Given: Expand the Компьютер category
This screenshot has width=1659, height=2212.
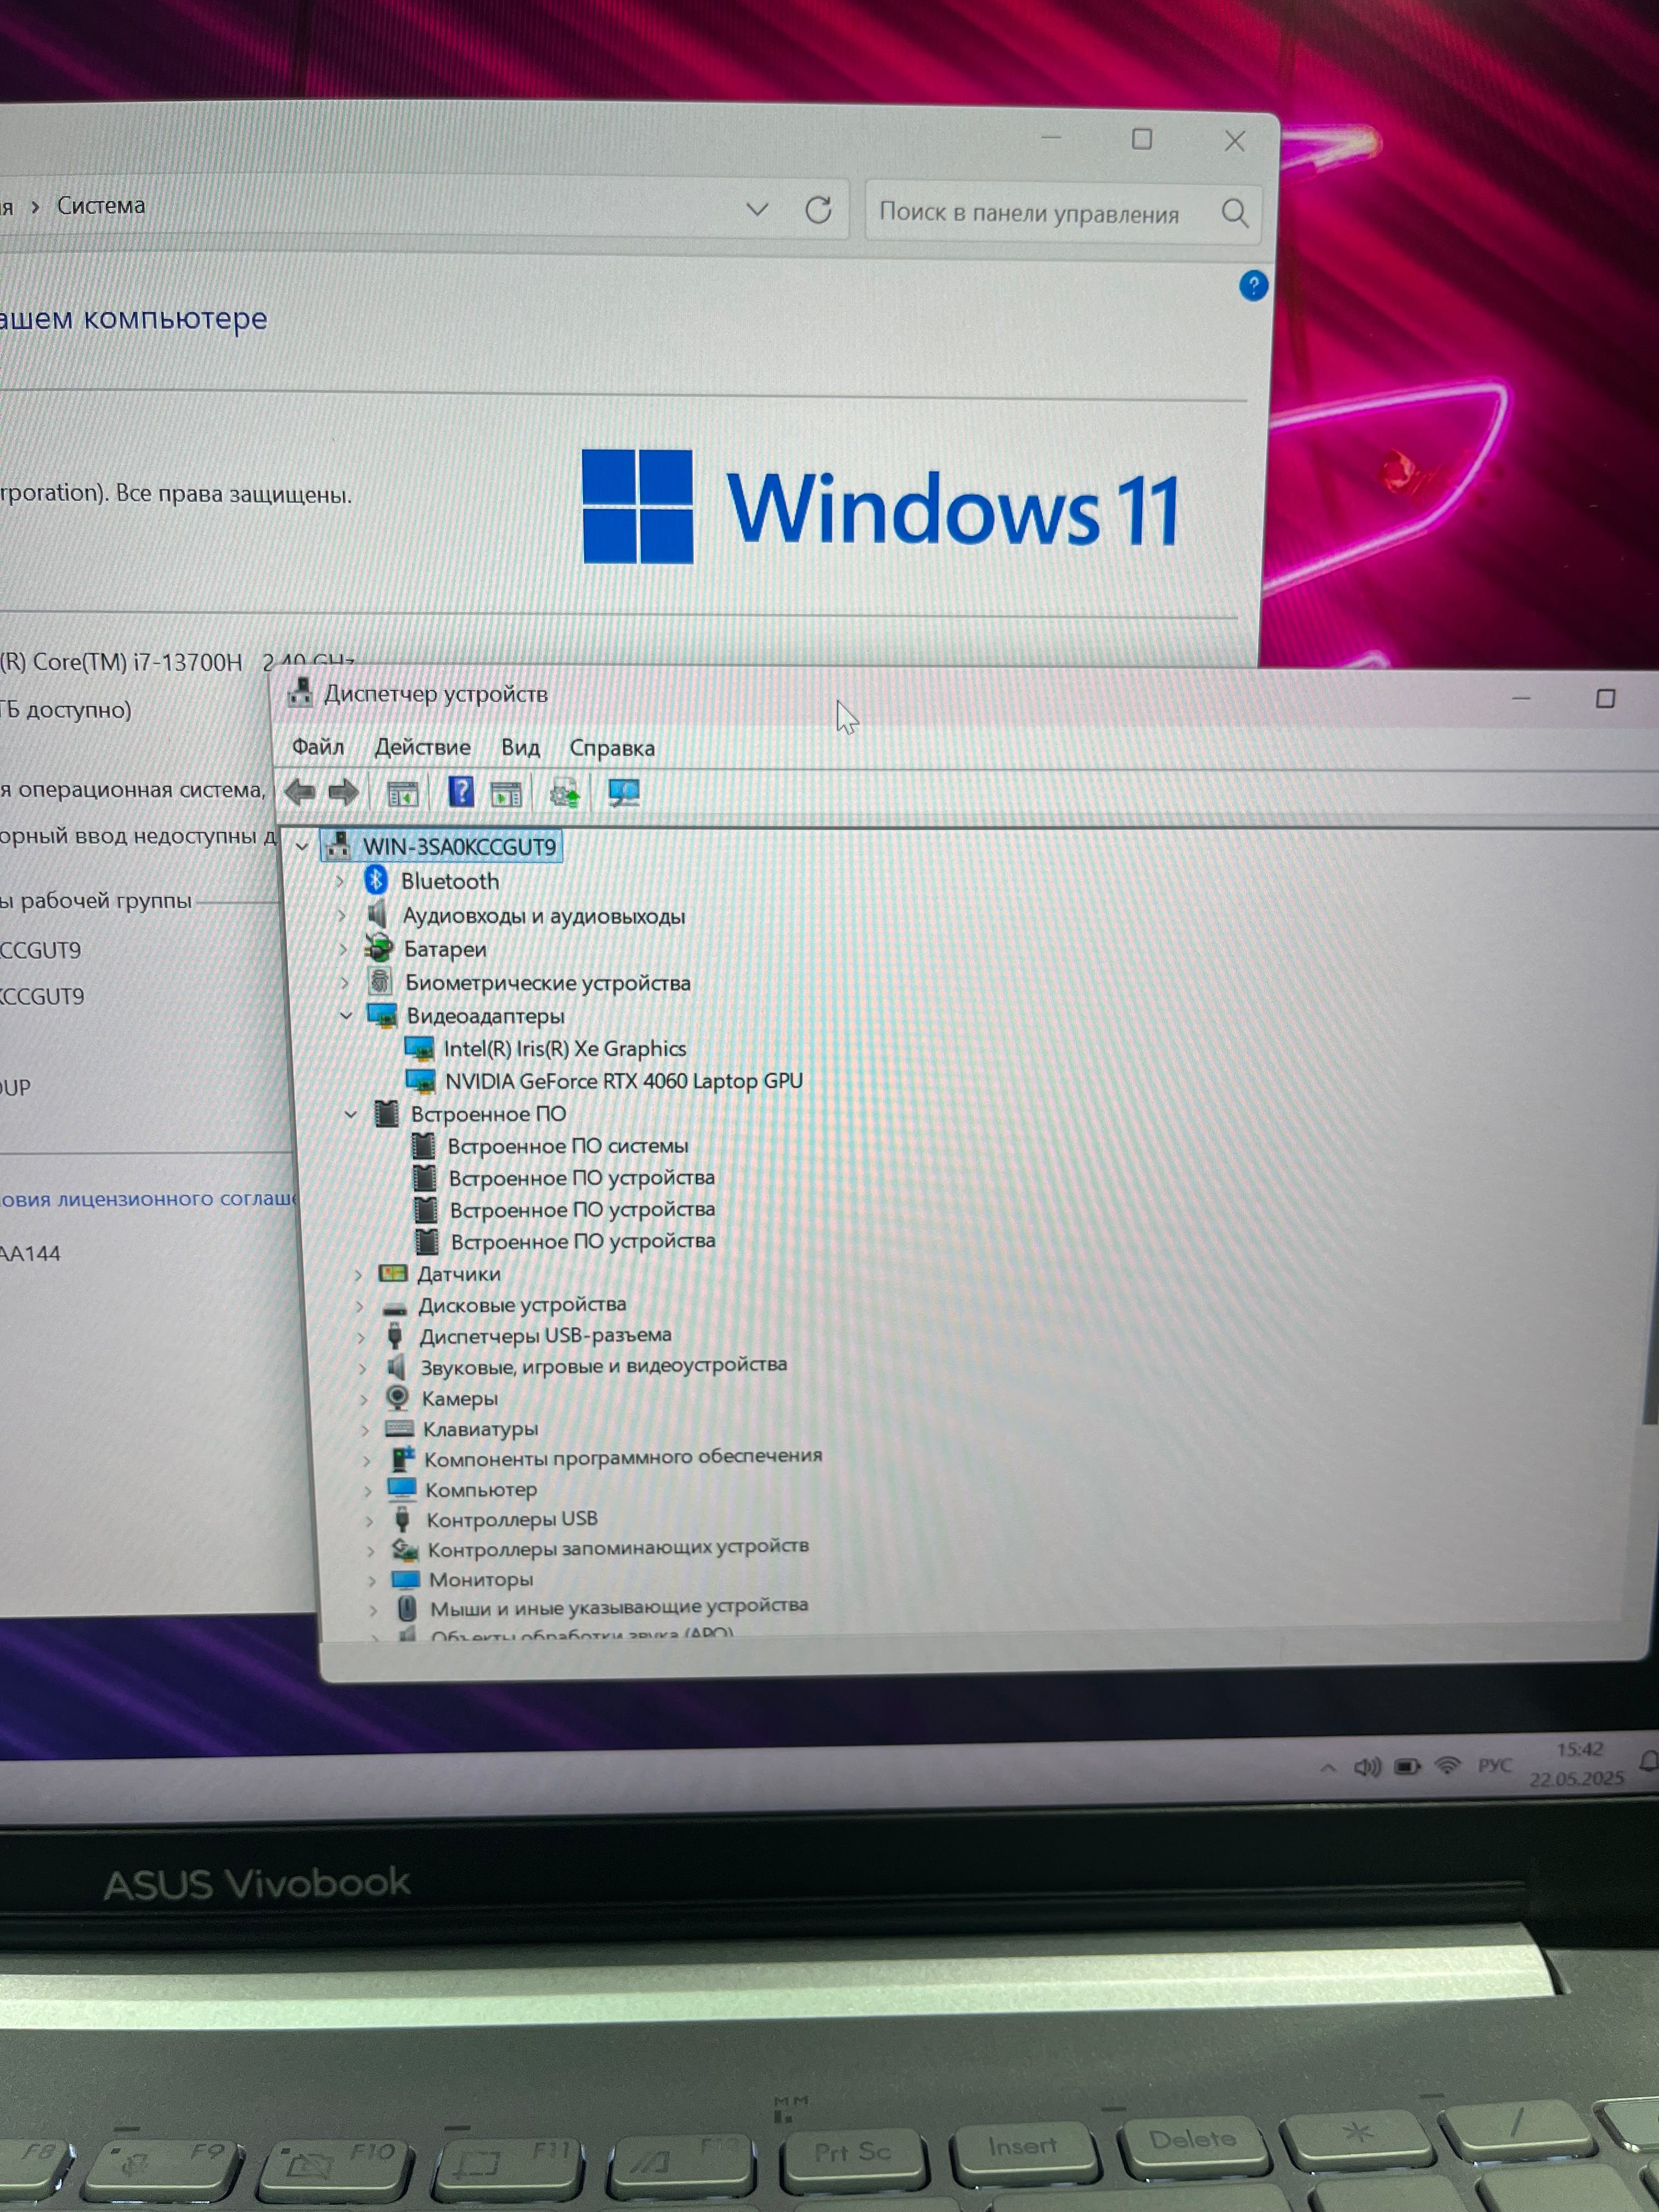Looking at the screenshot, I should (367, 1490).
